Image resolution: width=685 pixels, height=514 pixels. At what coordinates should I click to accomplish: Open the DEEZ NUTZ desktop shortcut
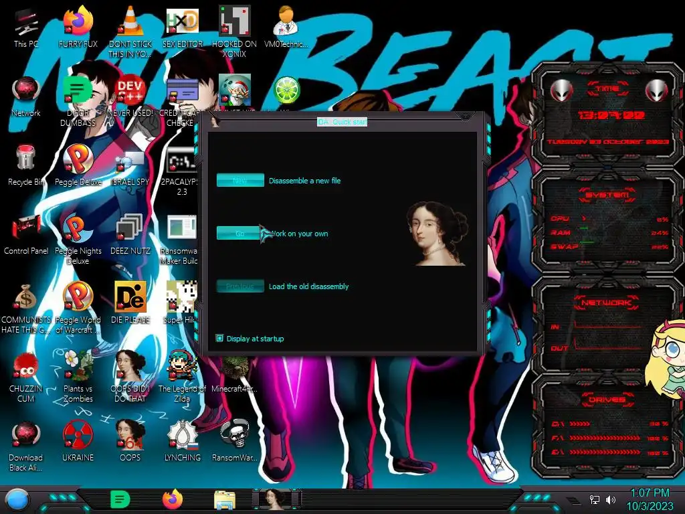(130, 234)
